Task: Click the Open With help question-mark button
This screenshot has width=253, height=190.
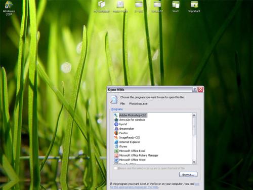Action: 195,90
